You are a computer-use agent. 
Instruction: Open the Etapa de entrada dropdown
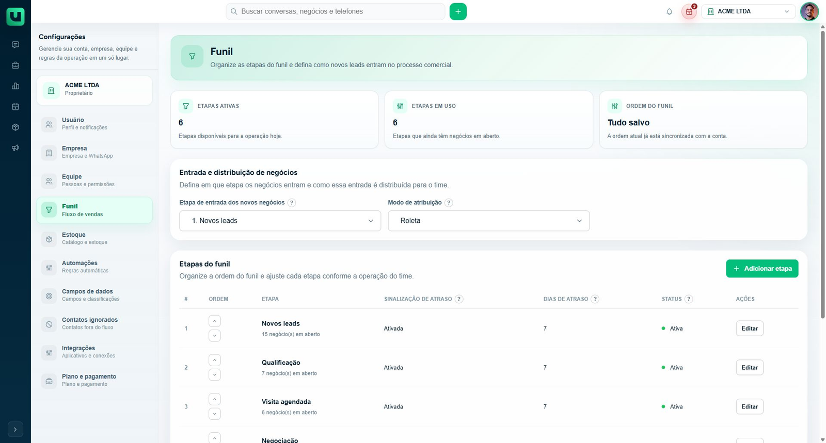coord(280,221)
